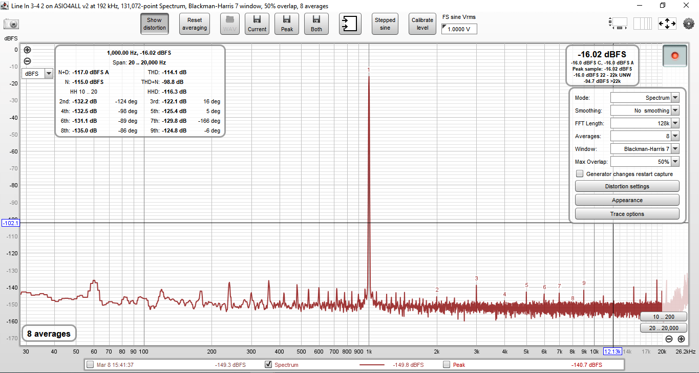Toggle the Mar 8 15:41:37 trace checkbox

[90, 365]
